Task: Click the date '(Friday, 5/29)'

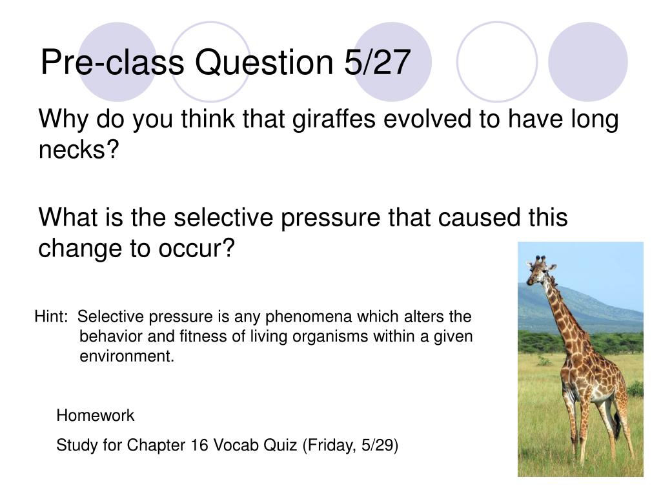Action: pos(351,445)
